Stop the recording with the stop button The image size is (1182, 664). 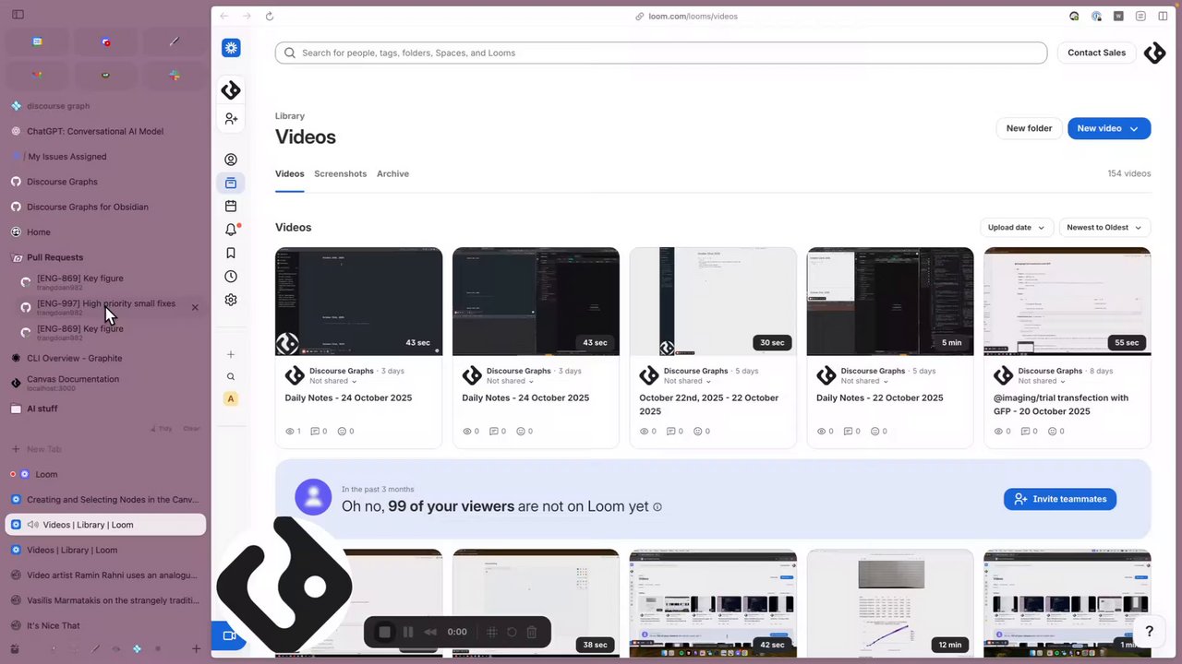click(385, 632)
